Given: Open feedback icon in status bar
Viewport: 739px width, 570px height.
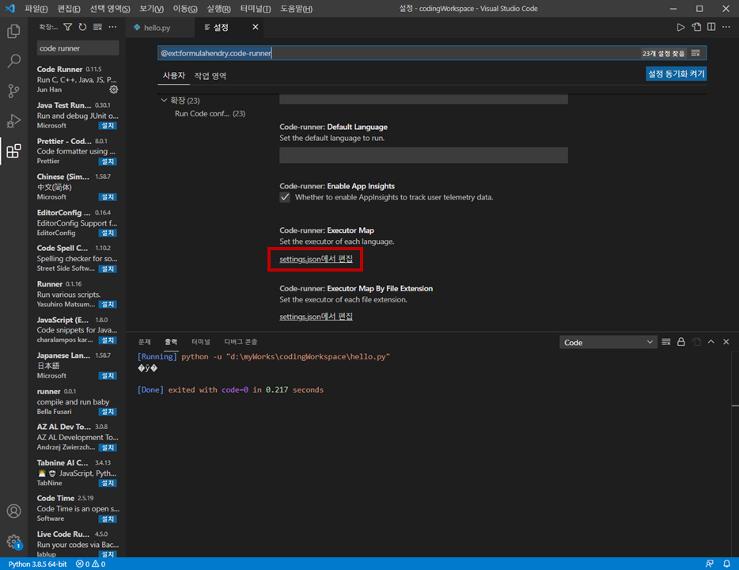Looking at the screenshot, I should point(709,564).
